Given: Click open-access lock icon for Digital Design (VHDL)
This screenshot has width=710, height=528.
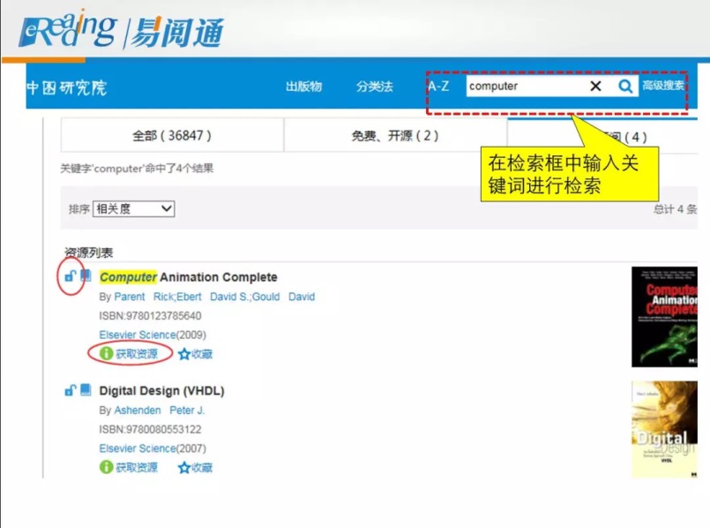Looking at the screenshot, I should pyautogui.click(x=71, y=390).
